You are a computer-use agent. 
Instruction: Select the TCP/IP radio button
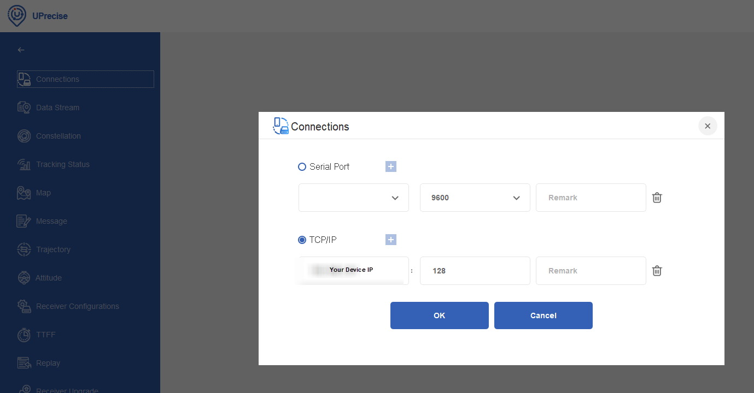302,240
